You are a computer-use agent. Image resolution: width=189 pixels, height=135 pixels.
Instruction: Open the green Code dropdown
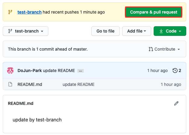point(170,31)
